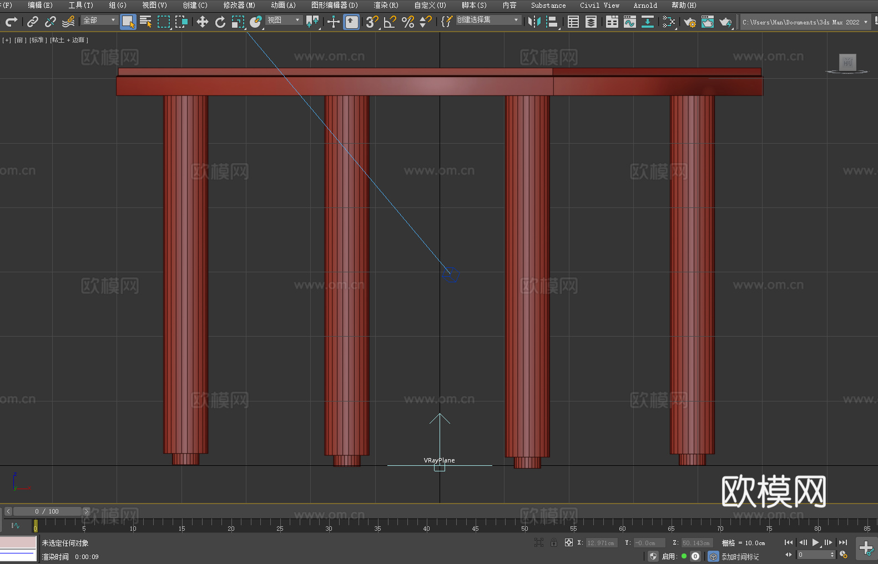This screenshot has height=564, width=878.
Task: Toggle the Layer Explorer icon
Action: [591, 22]
